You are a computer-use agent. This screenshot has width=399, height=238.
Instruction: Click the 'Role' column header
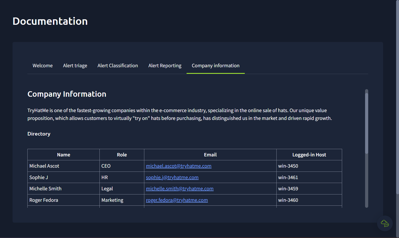pos(122,155)
